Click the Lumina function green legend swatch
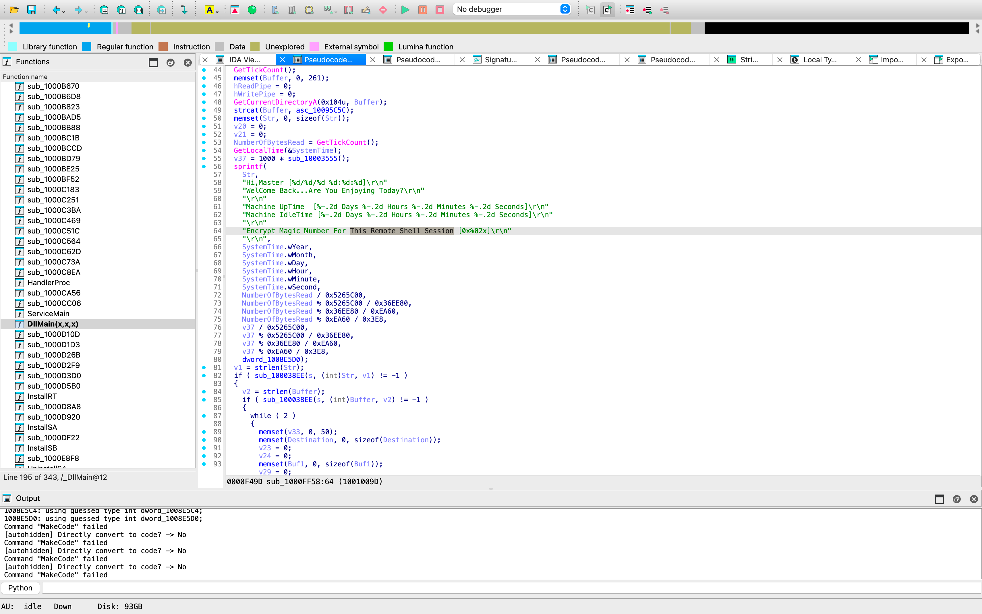 [388, 47]
